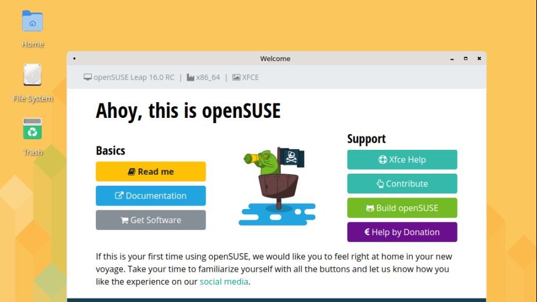Click the Support section heading
The height and width of the screenshot is (302, 537).
coord(366,139)
